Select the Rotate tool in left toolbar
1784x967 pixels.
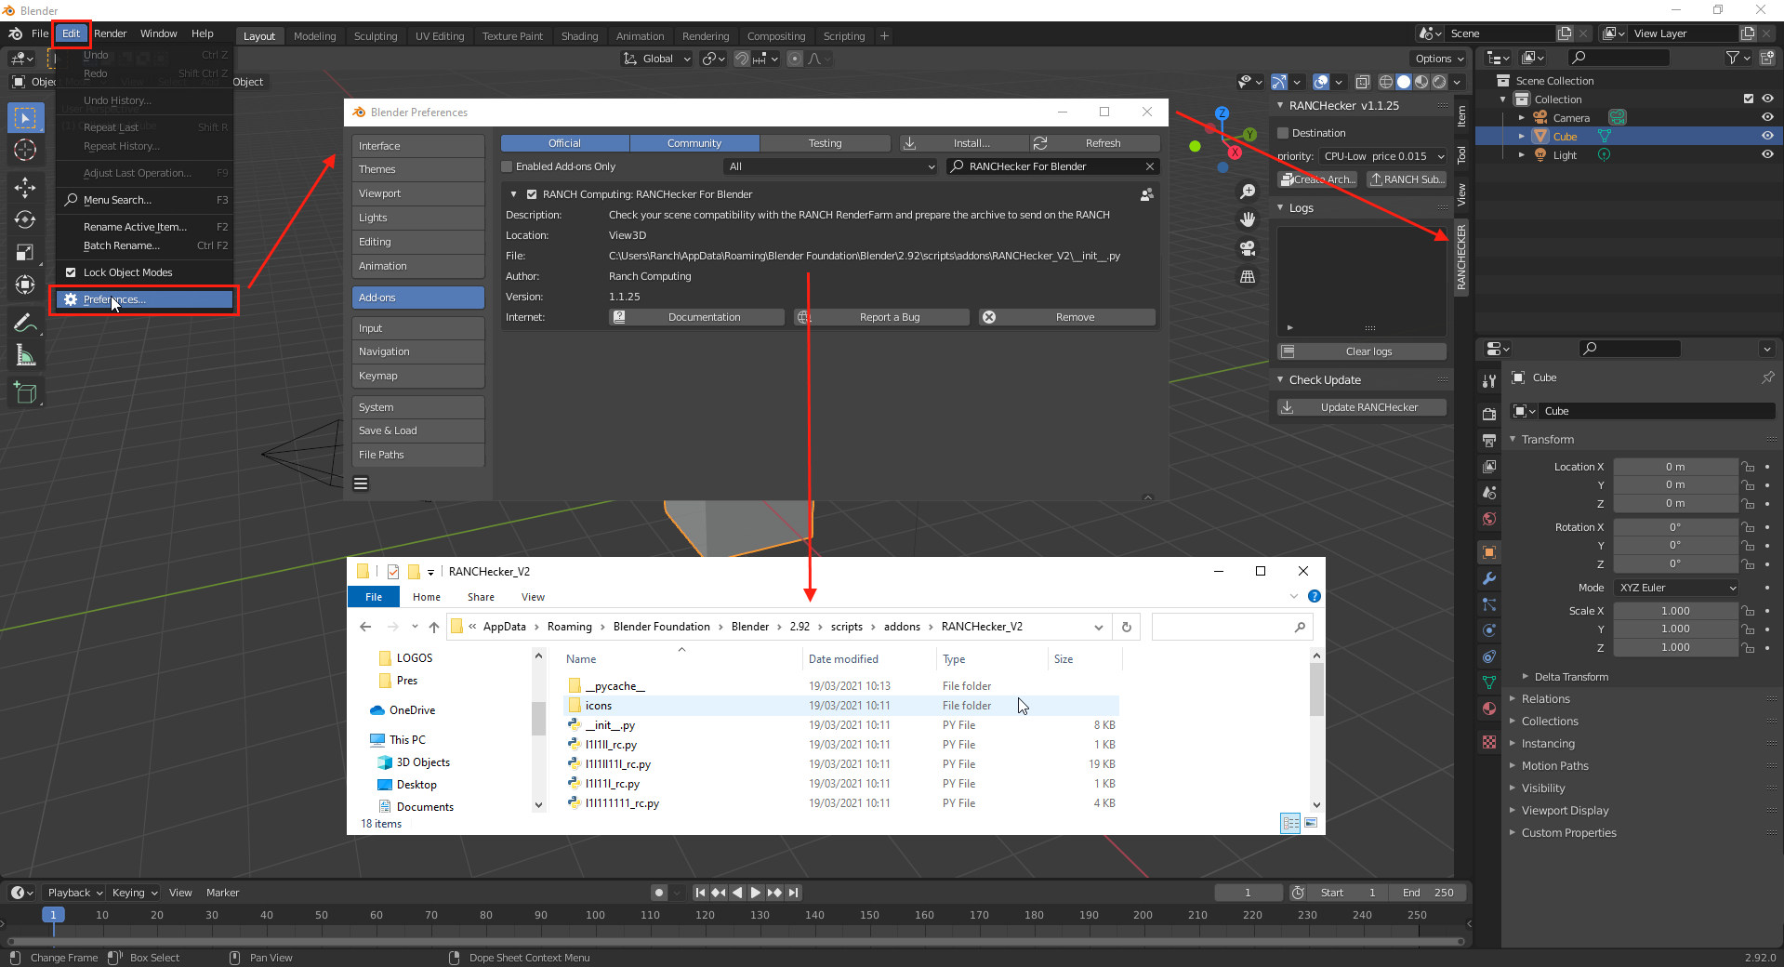[25, 219]
